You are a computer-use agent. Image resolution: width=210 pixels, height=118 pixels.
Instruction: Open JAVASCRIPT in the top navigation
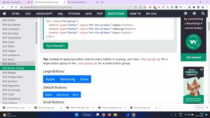pyautogui.click(x=44, y=14)
